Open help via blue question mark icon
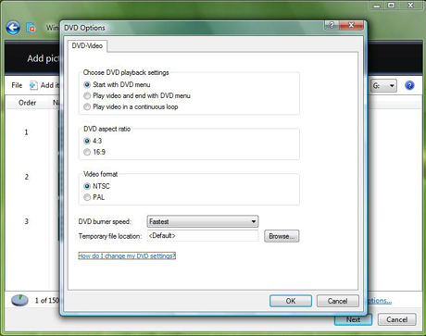Image resolution: width=426 pixels, height=336 pixels. point(409,85)
